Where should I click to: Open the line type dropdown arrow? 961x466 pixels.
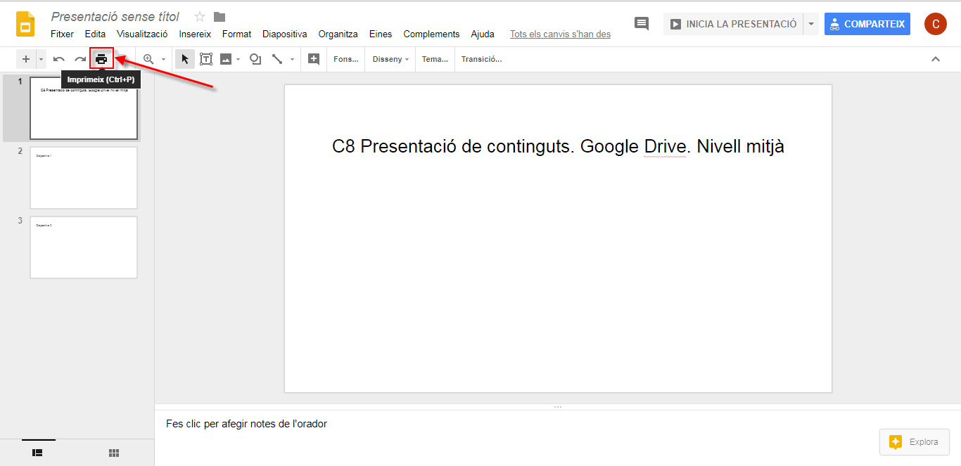[292, 59]
